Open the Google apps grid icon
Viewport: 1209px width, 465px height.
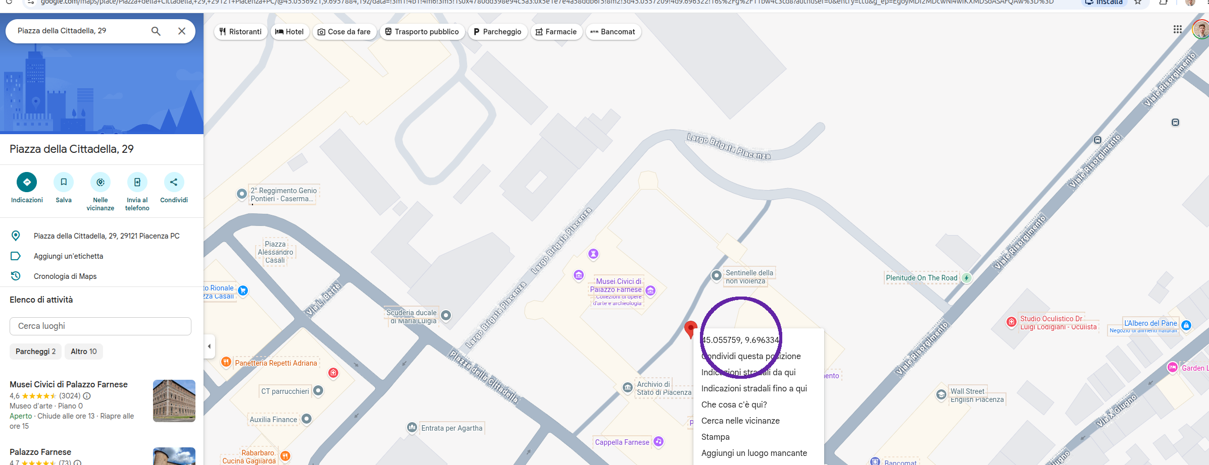[x=1177, y=30]
